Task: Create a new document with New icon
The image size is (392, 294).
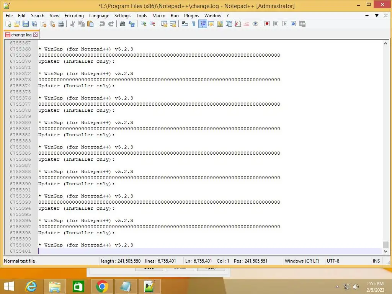Action: coord(8,24)
